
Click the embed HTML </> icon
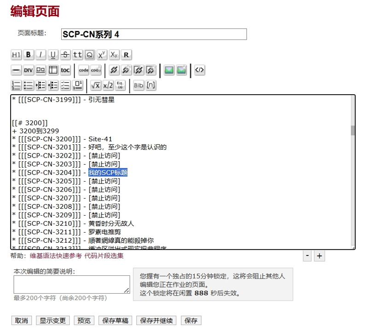click(x=199, y=70)
